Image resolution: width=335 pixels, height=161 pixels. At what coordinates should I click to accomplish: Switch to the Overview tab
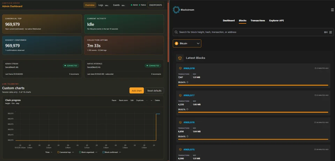click(x=90, y=5)
